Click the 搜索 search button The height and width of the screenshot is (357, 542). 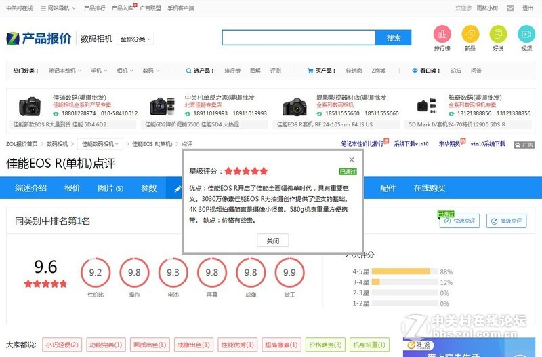[394, 38]
